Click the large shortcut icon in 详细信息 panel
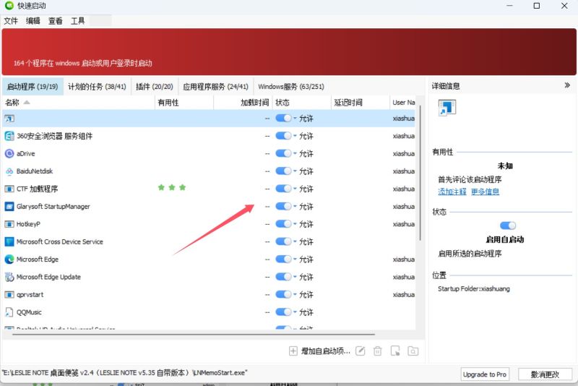 tap(447, 108)
